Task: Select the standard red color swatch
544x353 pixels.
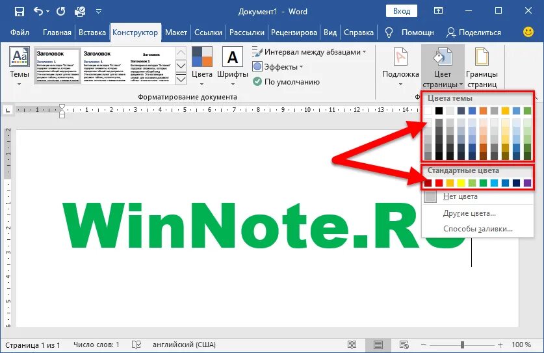Action: [x=439, y=183]
